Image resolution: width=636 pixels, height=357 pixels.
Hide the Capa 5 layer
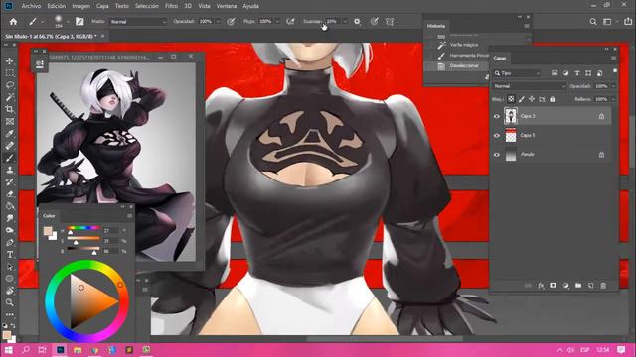(x=497, y=136)
